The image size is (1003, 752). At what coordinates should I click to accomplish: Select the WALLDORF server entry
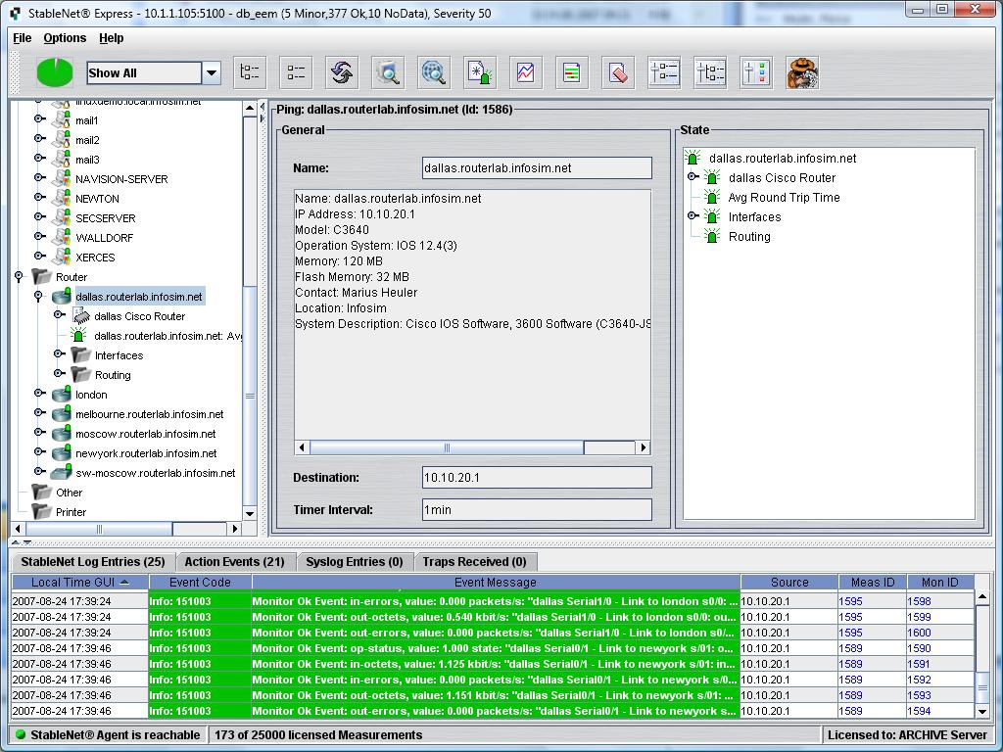104,238
